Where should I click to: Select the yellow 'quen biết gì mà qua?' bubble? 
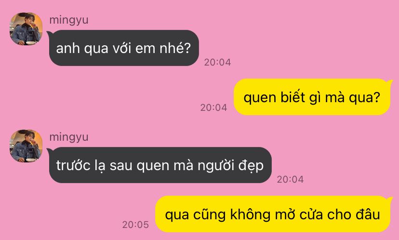coord(312,97)
